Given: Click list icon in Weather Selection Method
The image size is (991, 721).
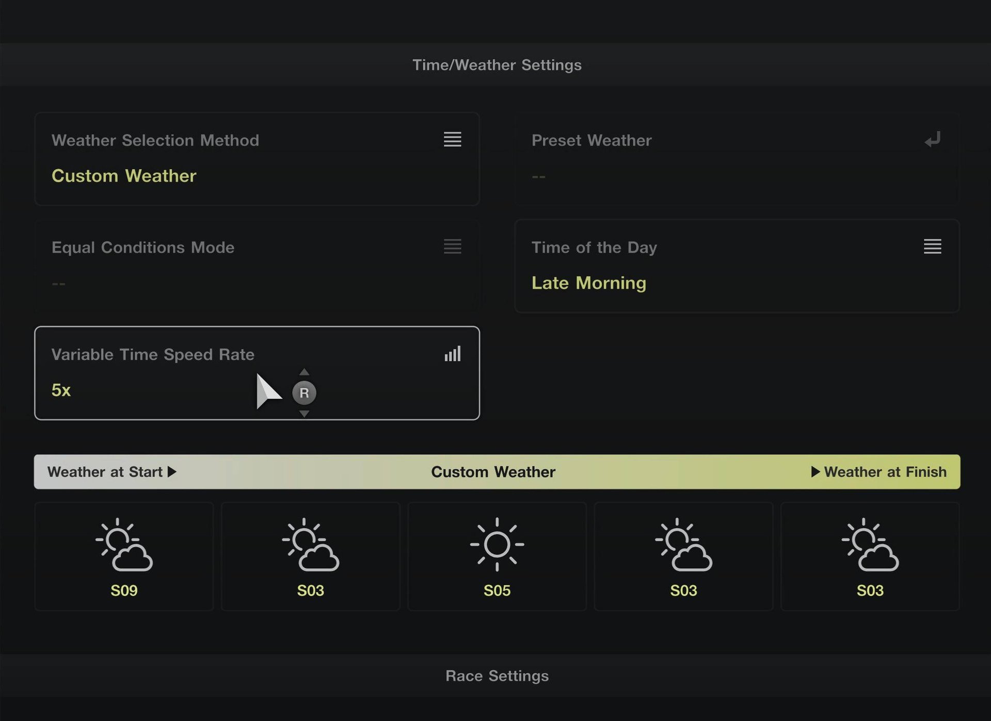Looking at the screenshot, I should point(452,139).
